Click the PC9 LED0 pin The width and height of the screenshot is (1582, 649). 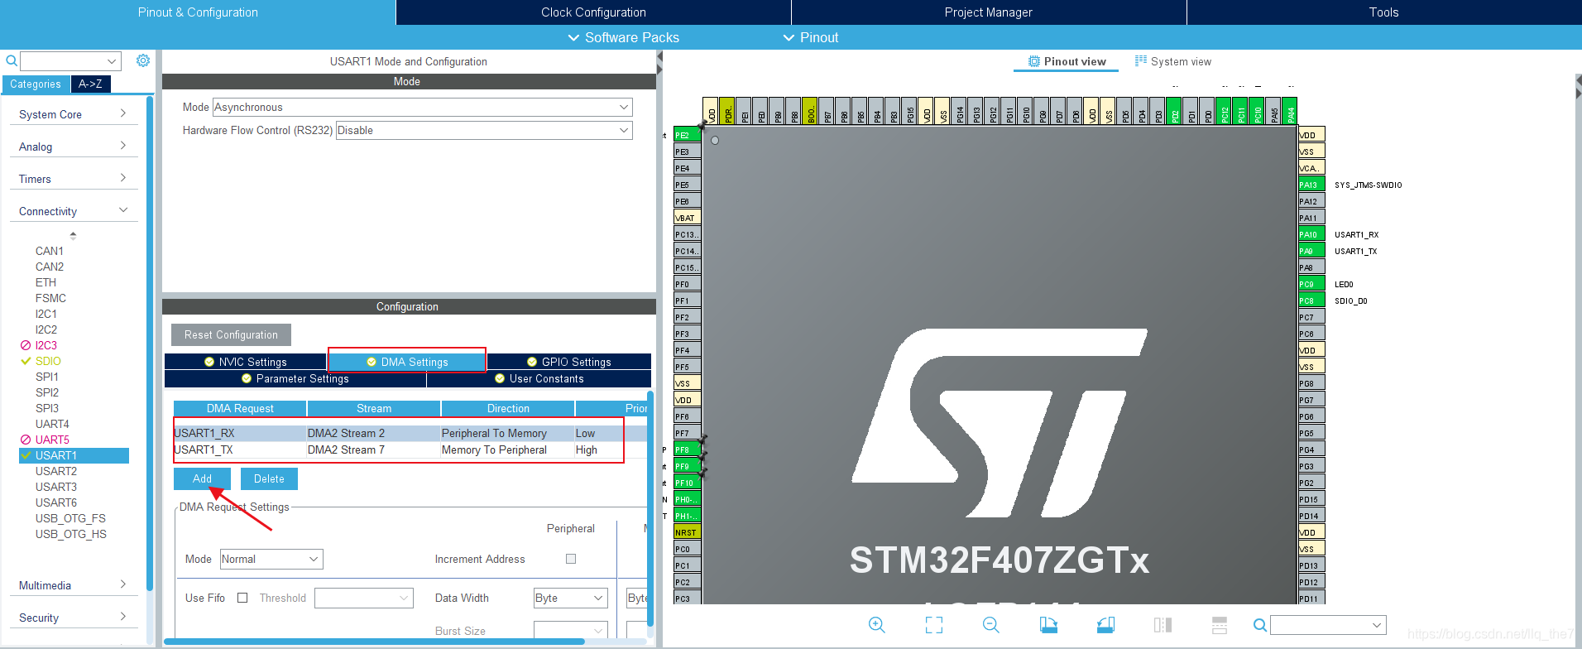tap(1311, 284)
